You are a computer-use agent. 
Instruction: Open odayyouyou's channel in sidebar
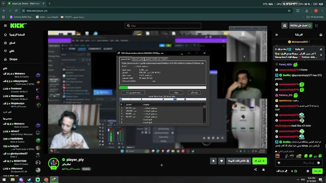(x=22, y=82)
